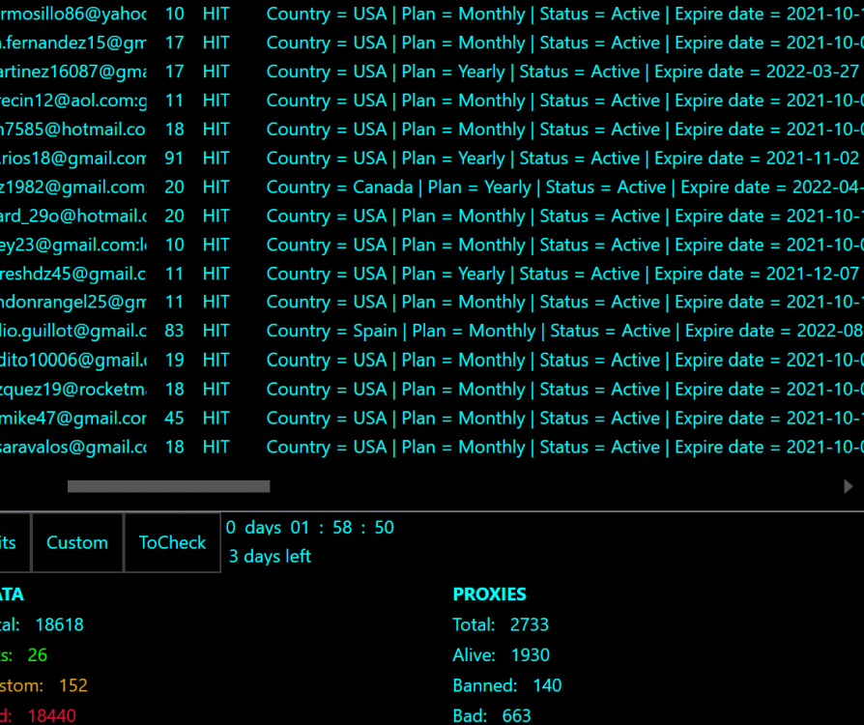Select the mike47@gmail.com HIT row
The width and height of the screenshot is (864, 725).
click(x=387, y=418)
